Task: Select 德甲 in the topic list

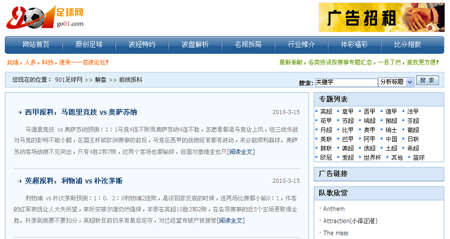Action: pyautogui.click(x=391, y=112)
